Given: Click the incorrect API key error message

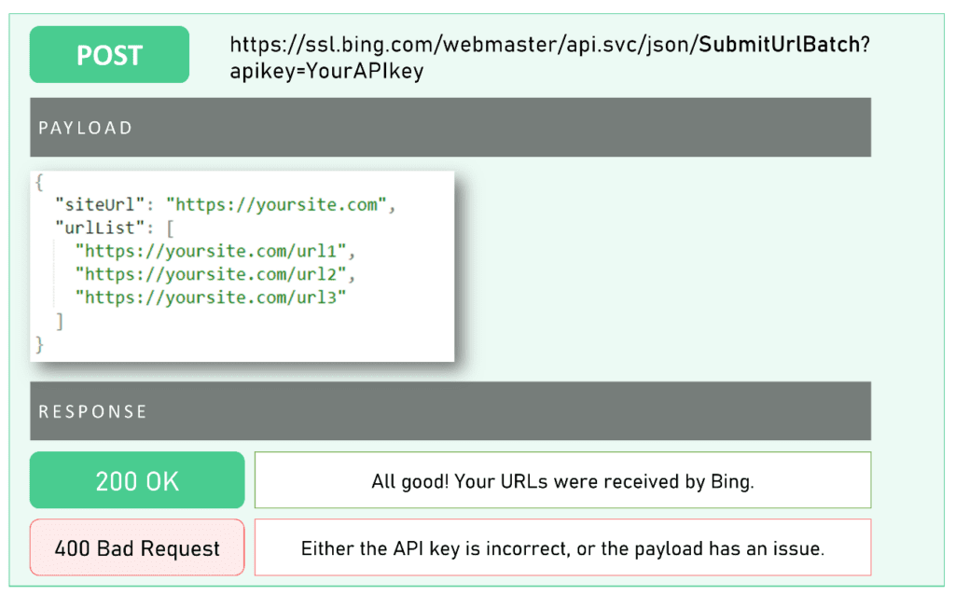Looking at the screenshot, I should pyautogui.click(x=562, y=548).
